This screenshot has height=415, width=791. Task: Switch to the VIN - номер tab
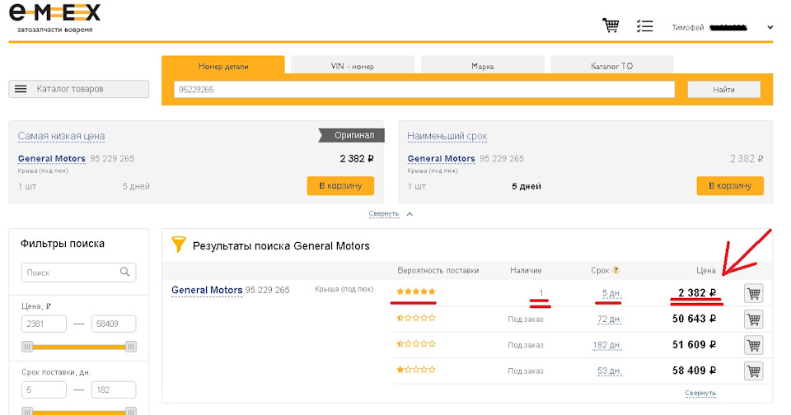click(x=353, y=66)
